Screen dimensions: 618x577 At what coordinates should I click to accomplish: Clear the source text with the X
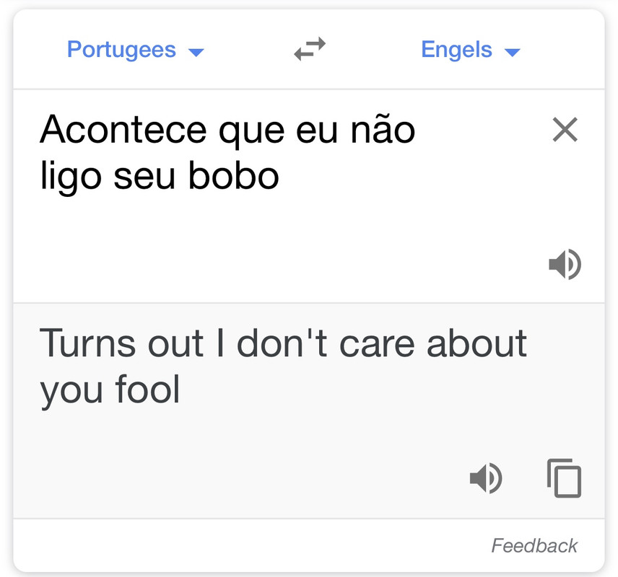pos(565,129)
